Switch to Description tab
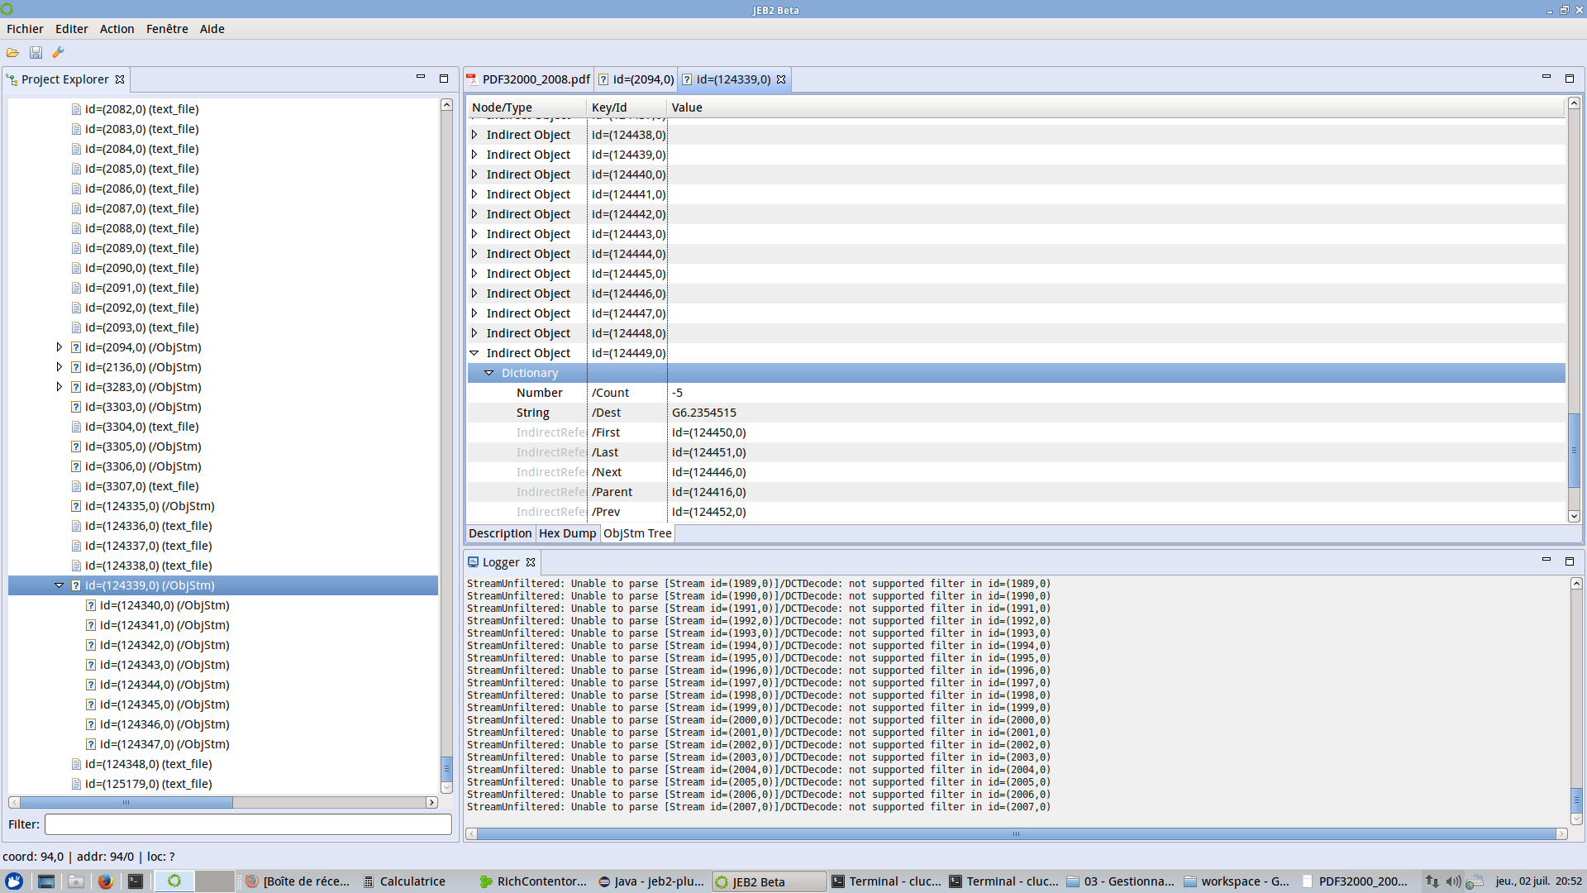The image size is (1587, 893). 500,533
